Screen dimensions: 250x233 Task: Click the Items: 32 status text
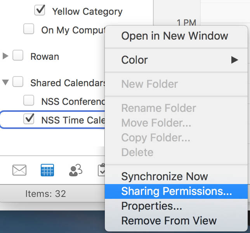pos(45,194)
